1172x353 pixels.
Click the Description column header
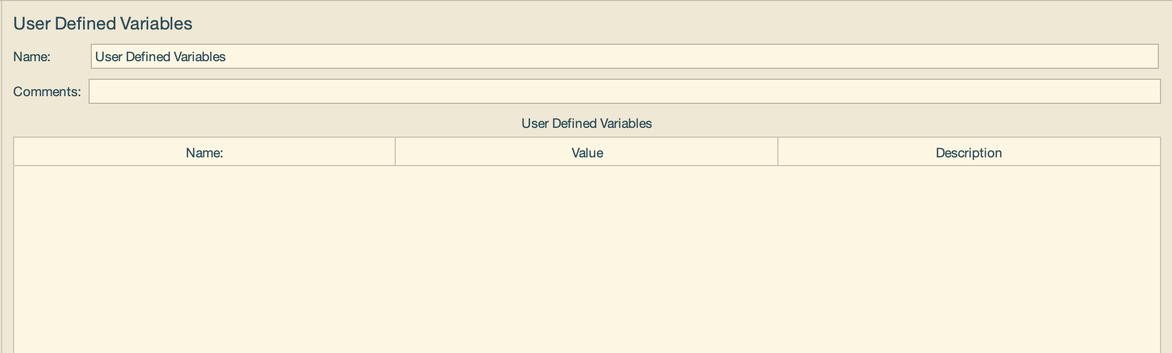[x=968, y=153]
